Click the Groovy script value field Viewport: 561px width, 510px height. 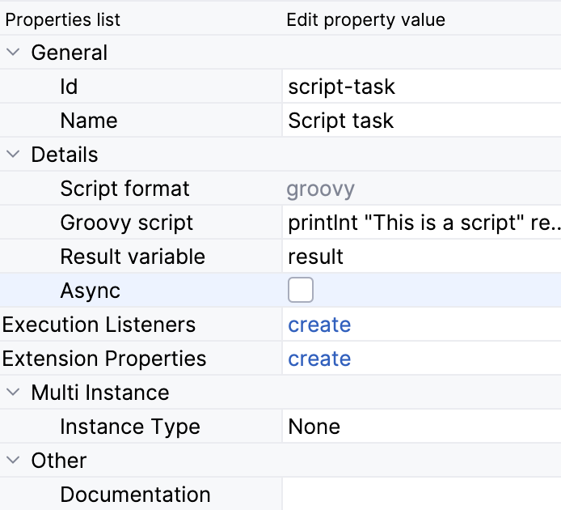pyautogui.click(x=422, y=223)
